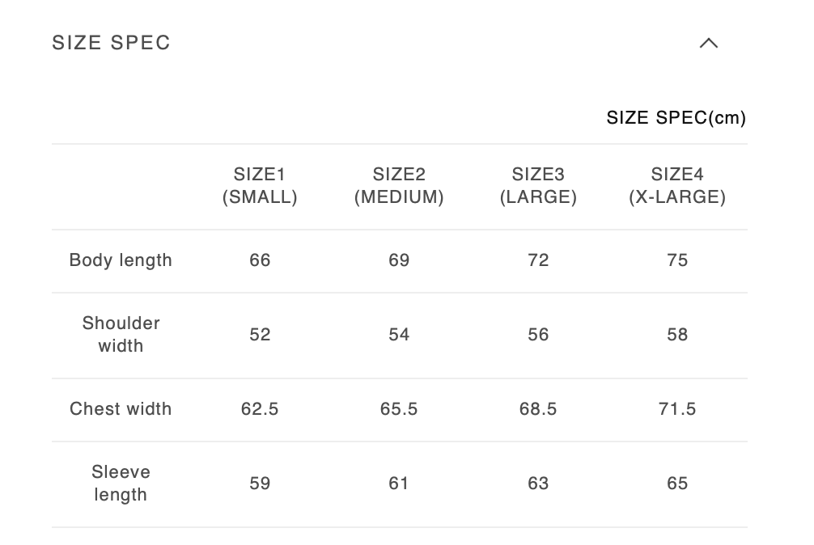Click sleeve length value 65
The height and width of the screenshot is (545, 814).
coord(677,484)
